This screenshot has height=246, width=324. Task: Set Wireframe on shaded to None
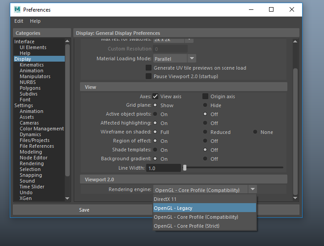coord(255,132)
